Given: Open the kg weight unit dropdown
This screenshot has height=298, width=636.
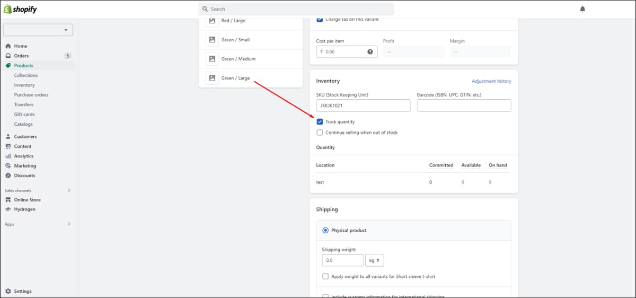Looking at the screenshot, I should 375,260.
